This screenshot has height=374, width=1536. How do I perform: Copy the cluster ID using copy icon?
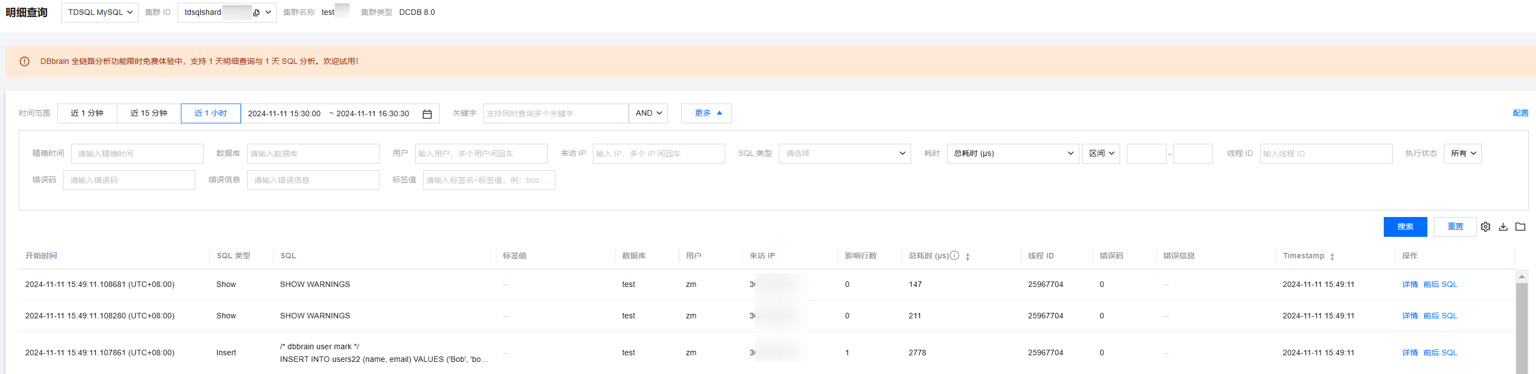[x=256, y=13]
